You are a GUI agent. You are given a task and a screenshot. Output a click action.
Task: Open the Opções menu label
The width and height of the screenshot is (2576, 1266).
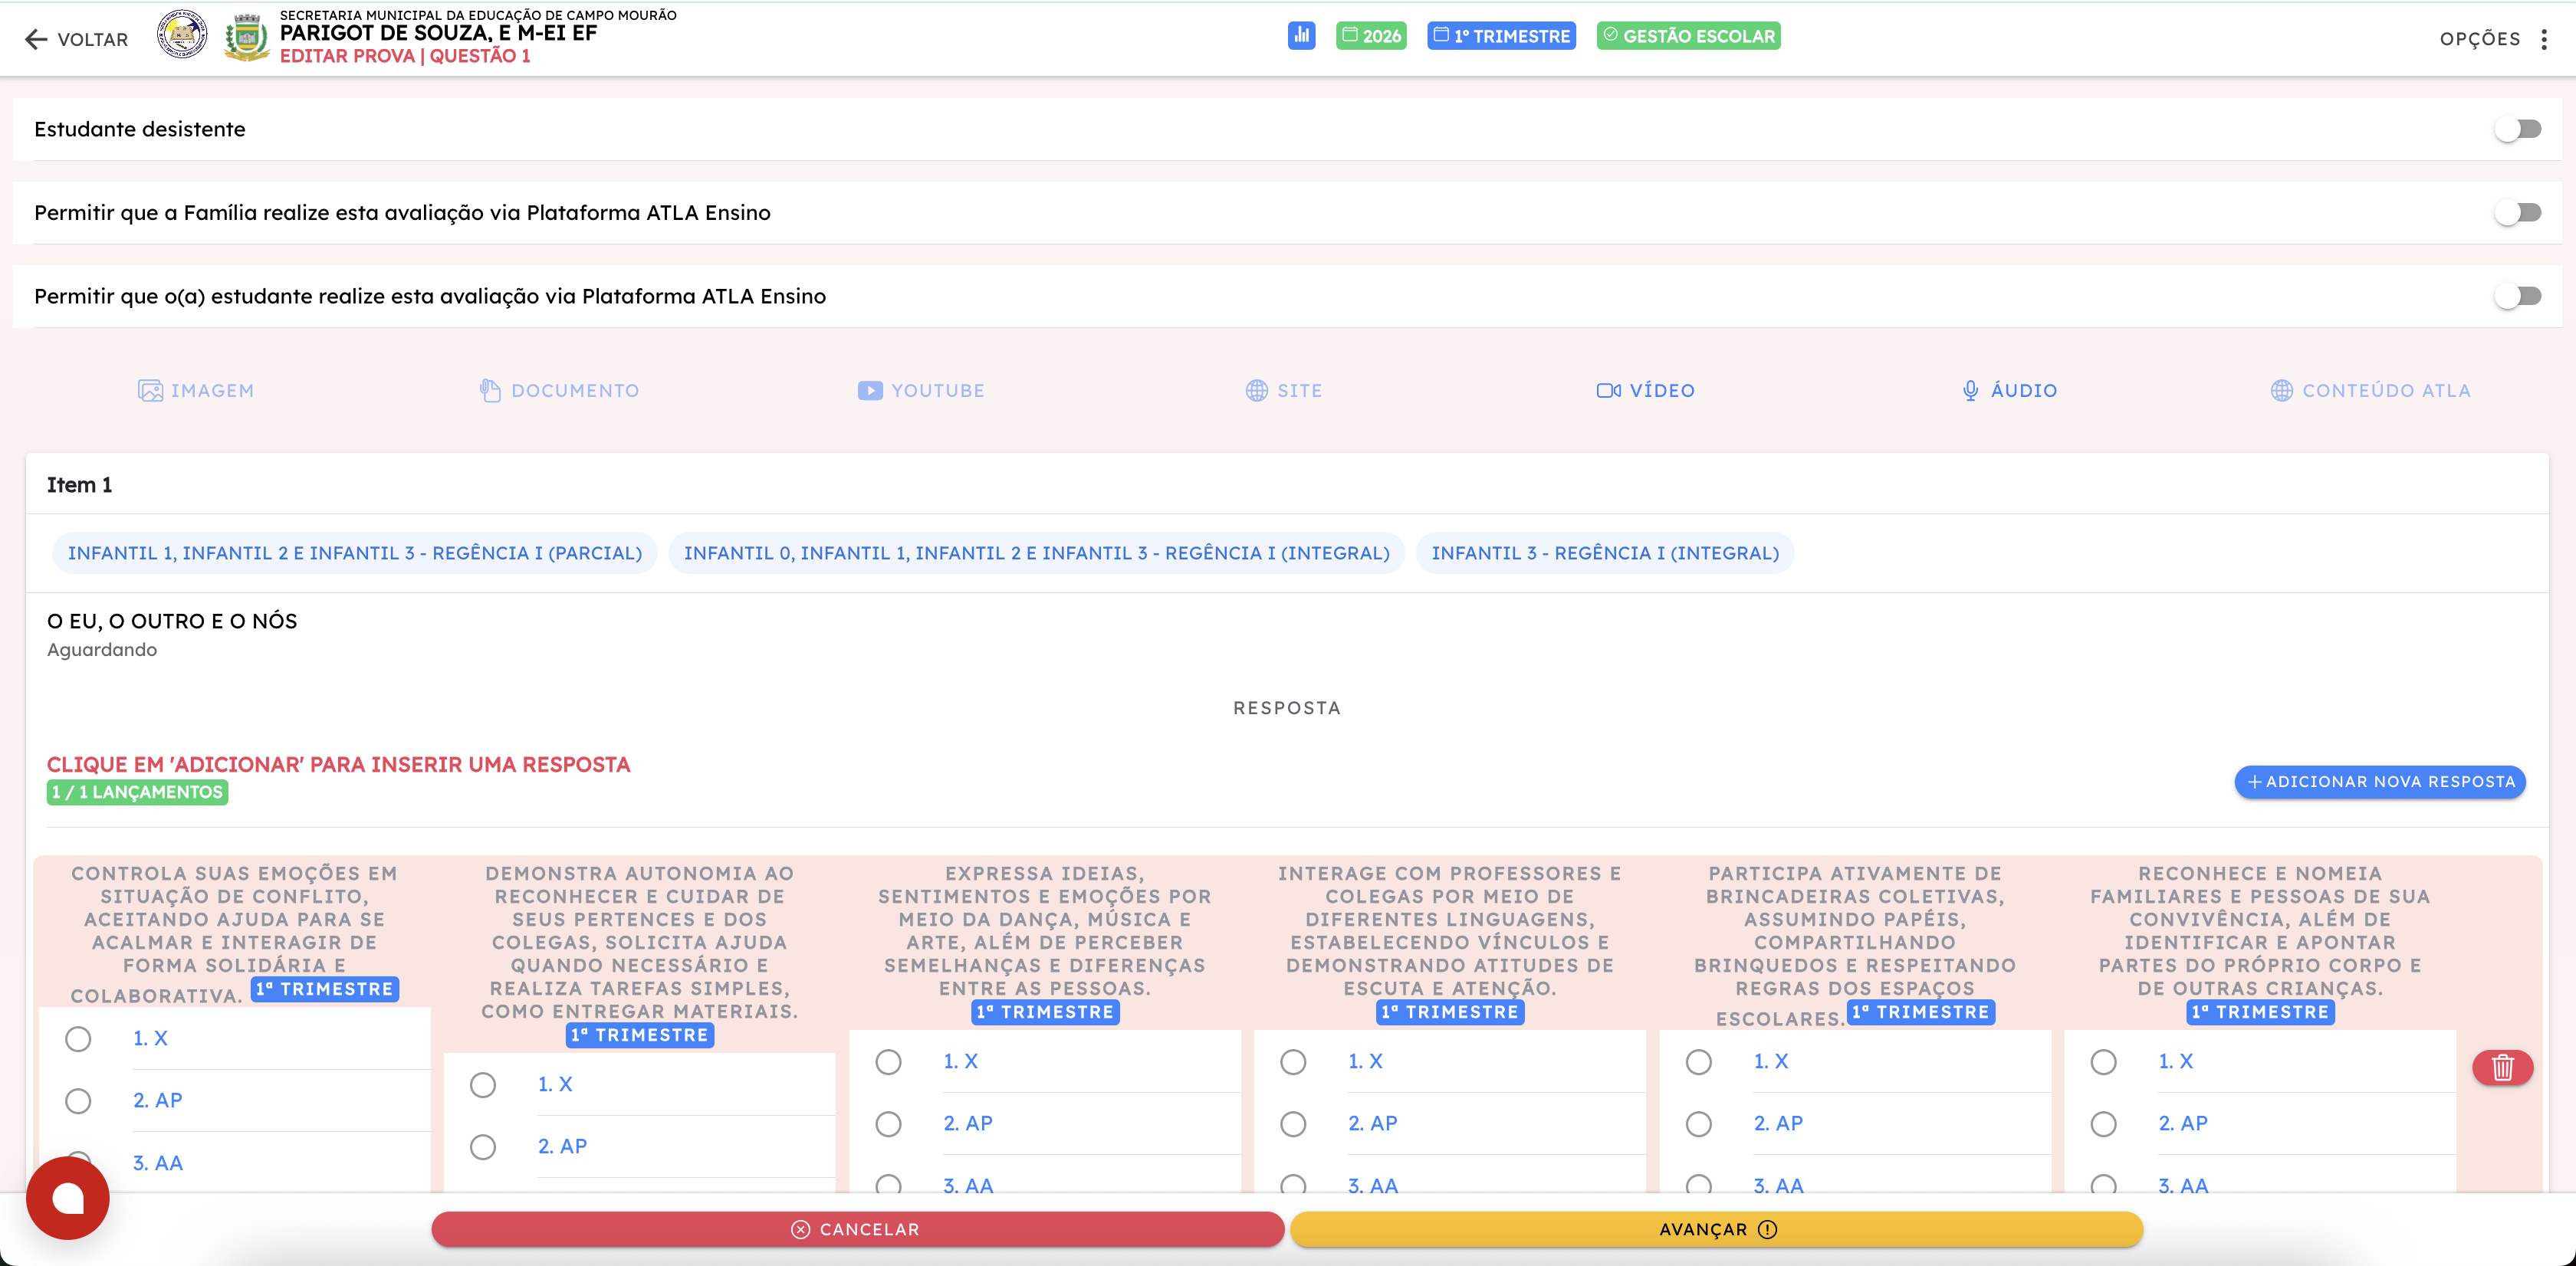[x=2480, y=39]
